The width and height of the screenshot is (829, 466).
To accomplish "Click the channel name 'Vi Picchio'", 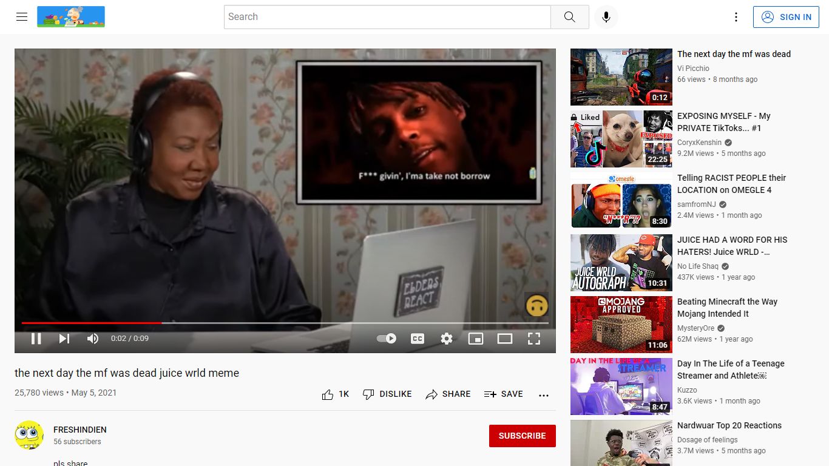I will pyautogui.click(x=693, y=69).
